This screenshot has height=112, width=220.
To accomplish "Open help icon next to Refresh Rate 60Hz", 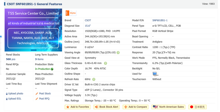I will pyautogui.click(x=94, y=79).
